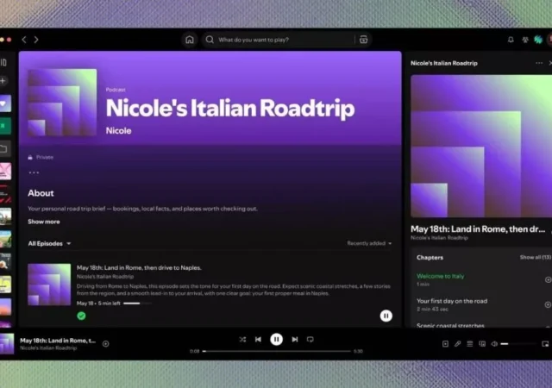Click the episode cover thumbnail in list
The height and width of the screenshot is (388, 552).
pos(49,285)
